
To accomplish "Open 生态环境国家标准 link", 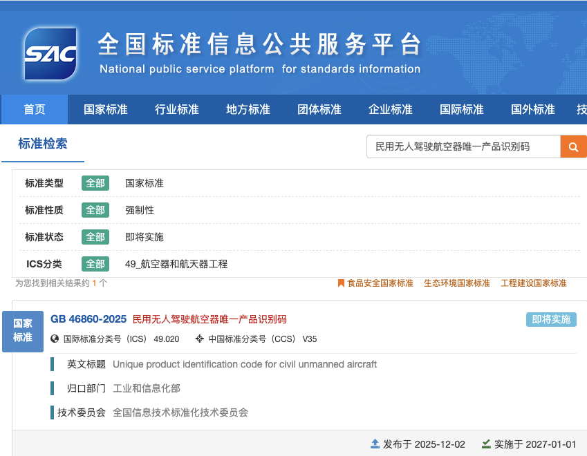I will coord(456,283).
